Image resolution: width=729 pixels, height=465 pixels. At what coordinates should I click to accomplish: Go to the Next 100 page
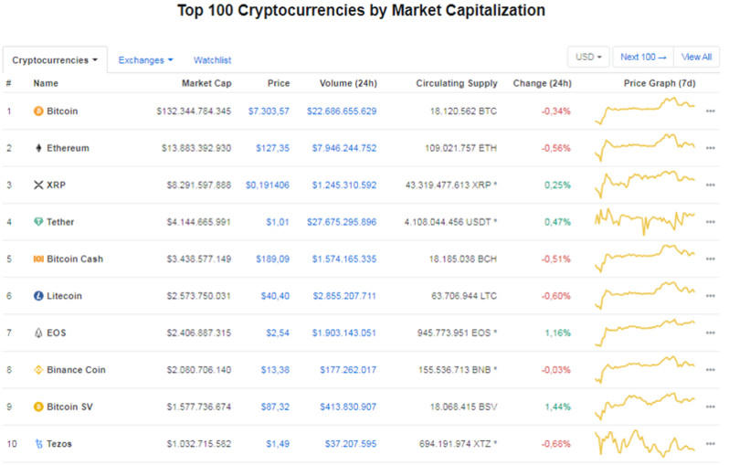pyautogui.click(x=643, y=57)
